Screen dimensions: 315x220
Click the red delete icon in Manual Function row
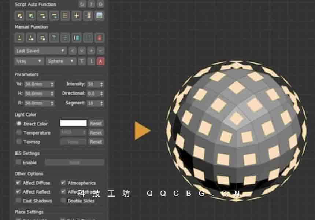coord(100,38)
